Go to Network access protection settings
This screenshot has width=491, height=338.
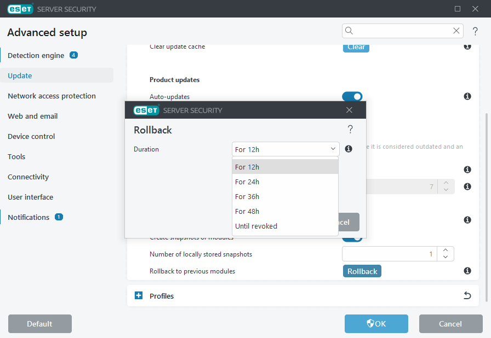(52, 96)
